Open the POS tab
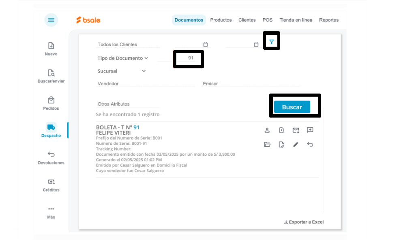This screenshot has width=399, height=241. coord(268,20)
